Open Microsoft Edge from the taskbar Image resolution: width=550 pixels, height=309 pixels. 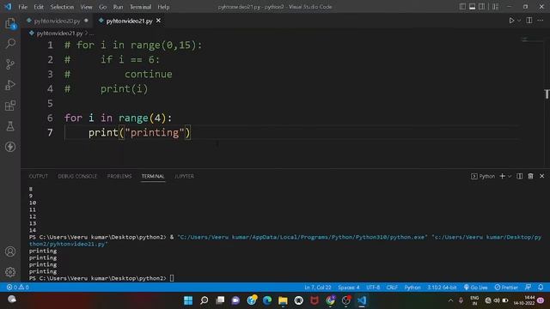click(267, 300)
